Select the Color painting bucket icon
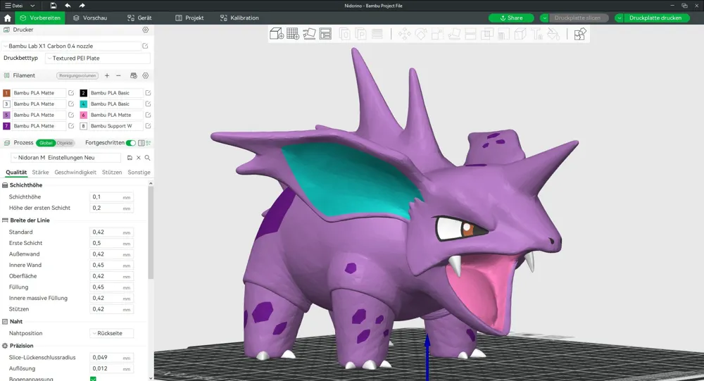Screen dimensions: 704x381 (553, 34)
